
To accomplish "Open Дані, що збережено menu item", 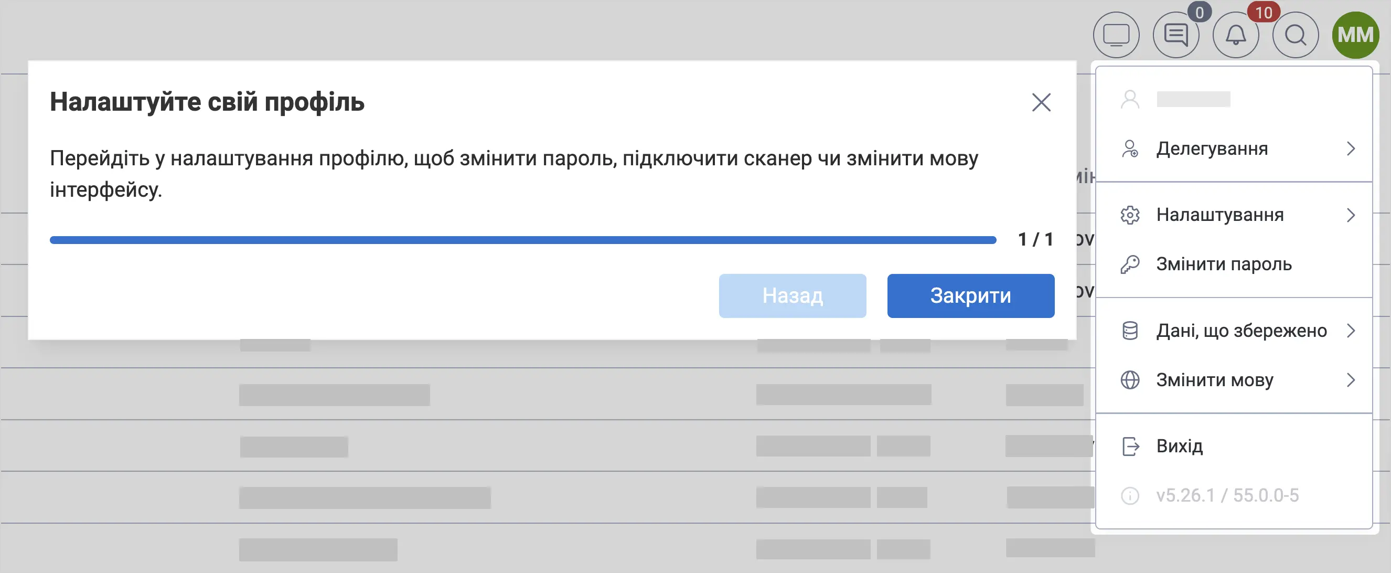I will (x=1234, y=331).
